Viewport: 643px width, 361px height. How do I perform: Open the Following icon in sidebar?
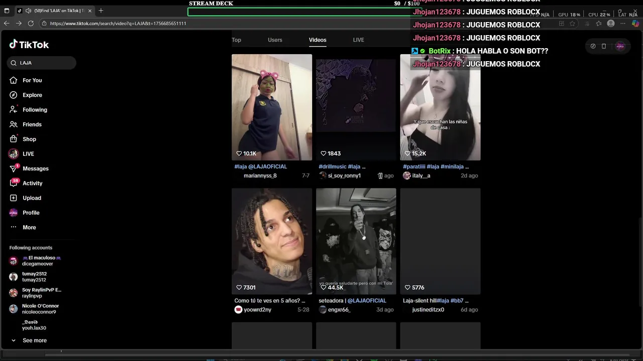(x=14, y=110)
